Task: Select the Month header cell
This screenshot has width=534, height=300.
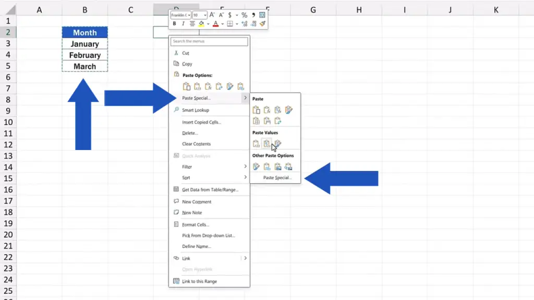Action: tap(85, 32)
